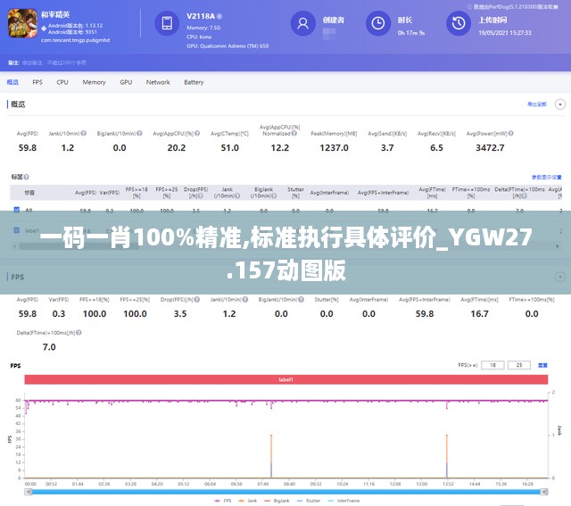The image size is (571, 506).
Task: Toggle FPS series in chart legend
Action: 225,501
